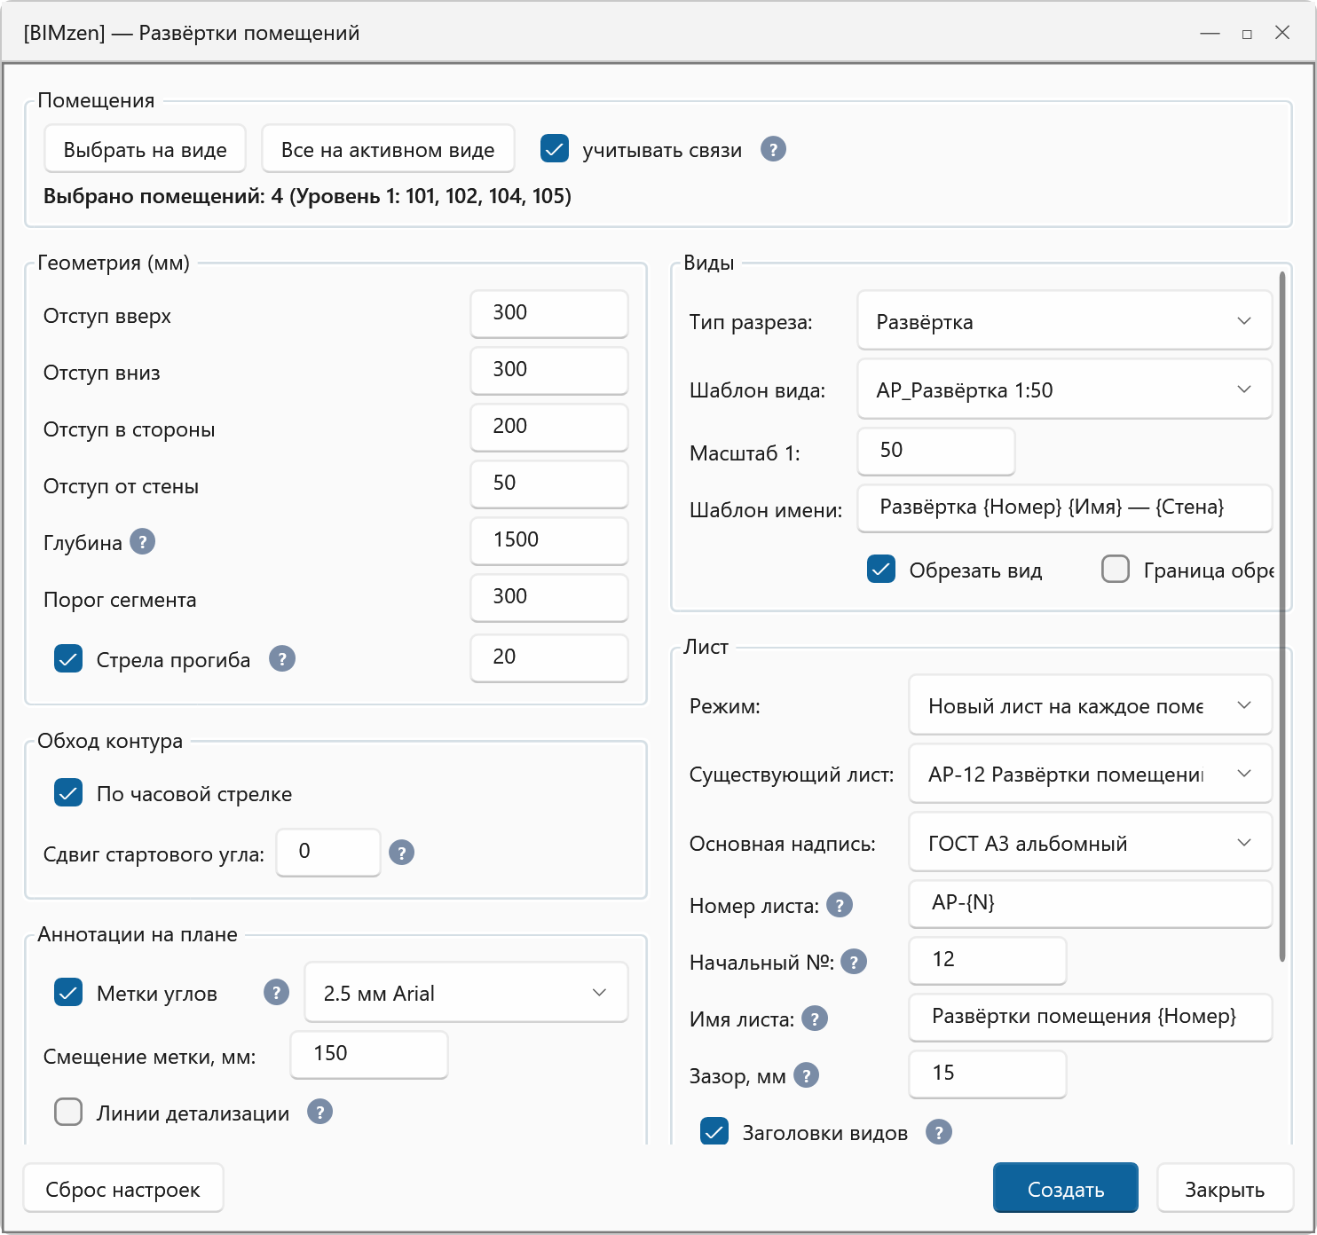Toggle учитывать связи checkbox

(555, 148)
